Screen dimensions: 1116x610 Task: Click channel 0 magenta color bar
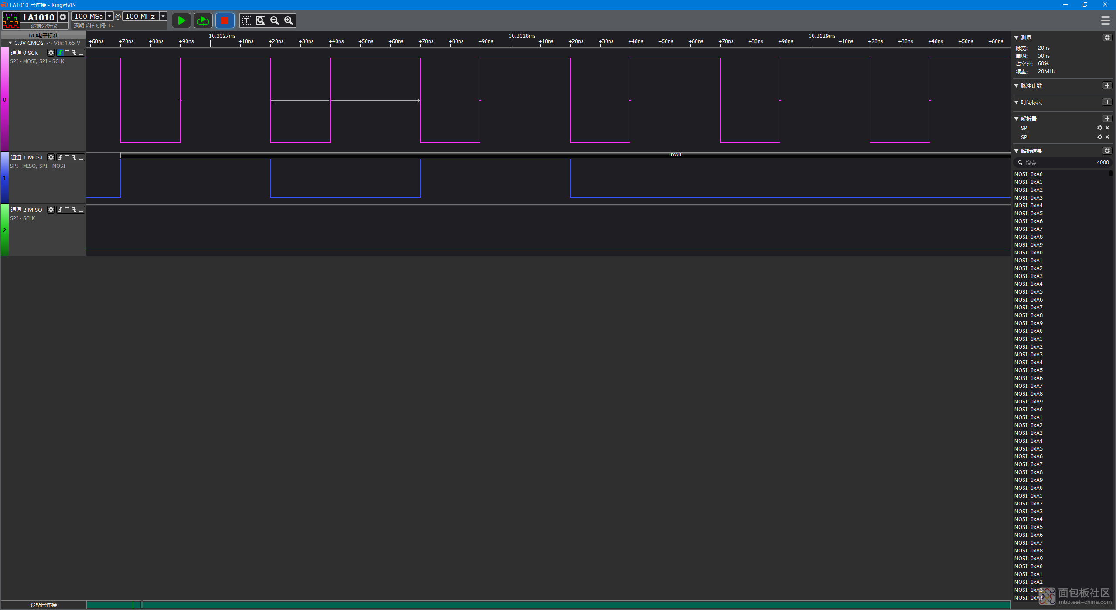[4, 99]
